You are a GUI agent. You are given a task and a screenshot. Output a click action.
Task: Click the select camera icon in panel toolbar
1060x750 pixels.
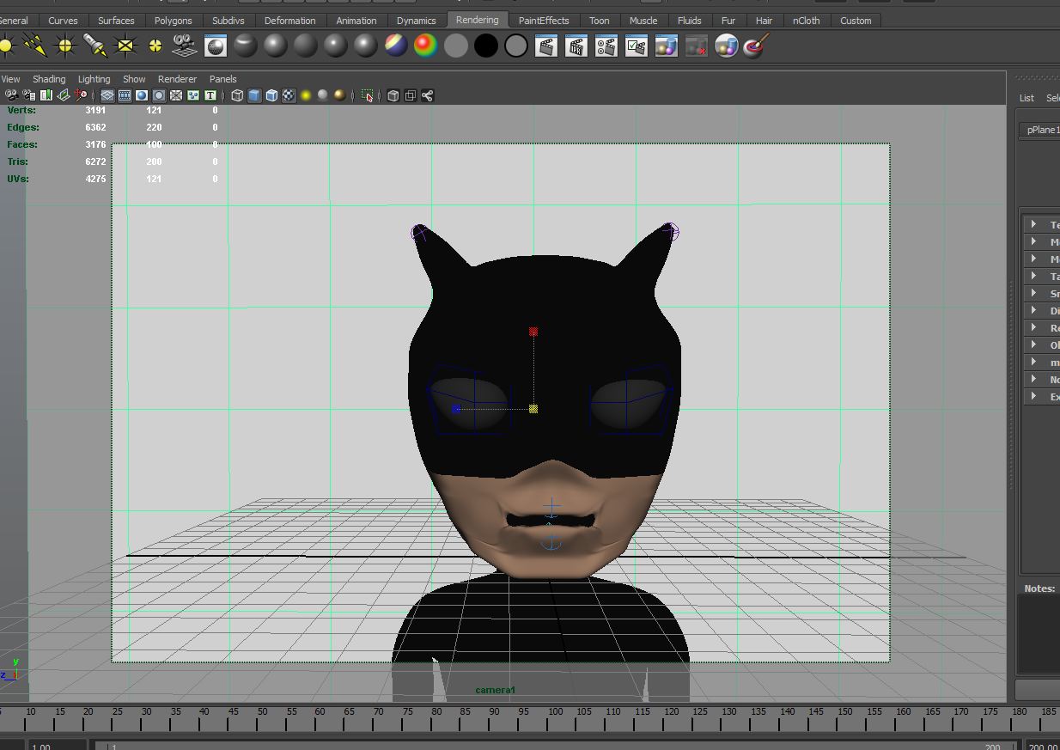11,95
